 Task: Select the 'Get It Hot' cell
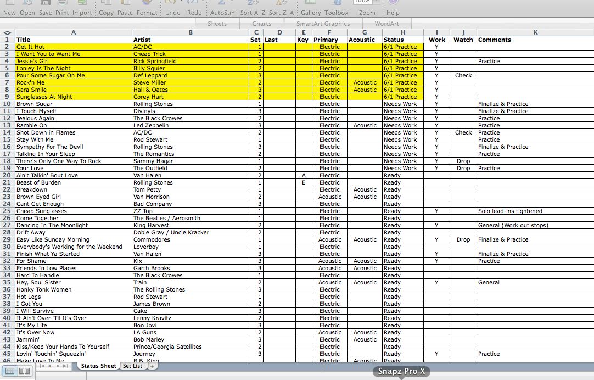click(x=74, y=47)
